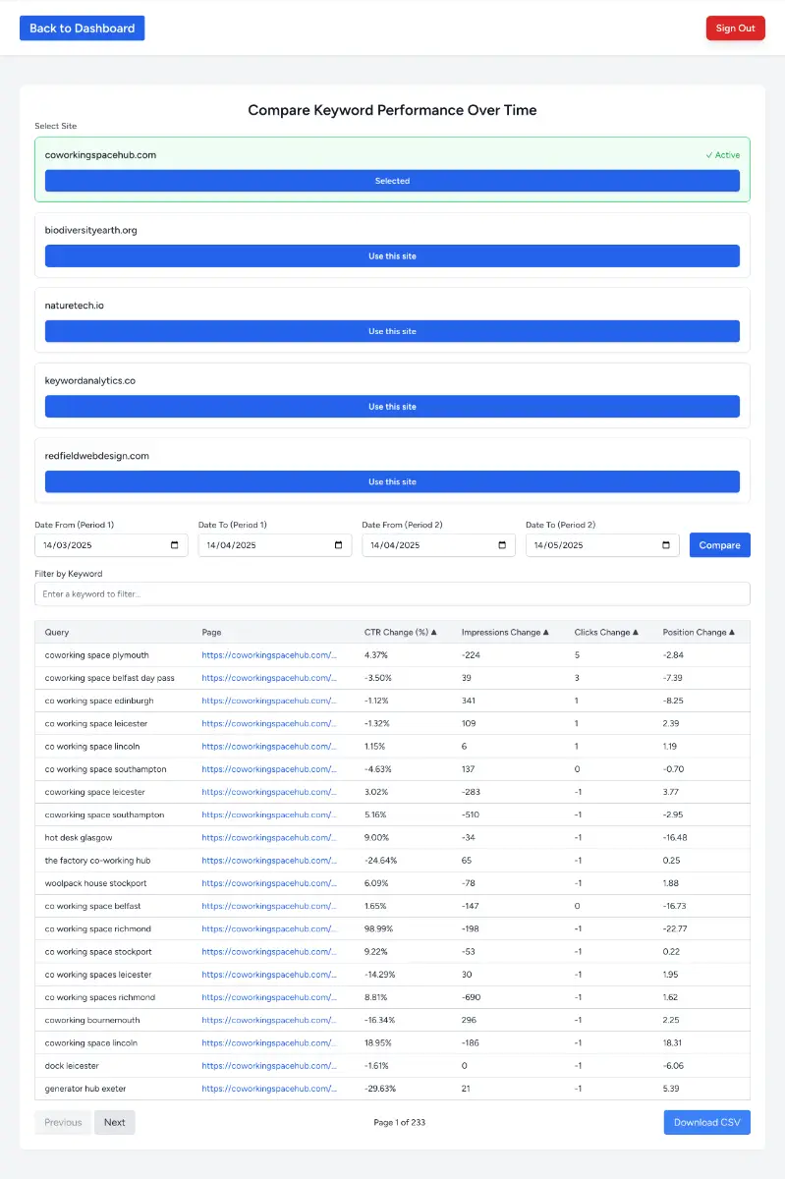
Task: Run the Compare action
Action: click(x=719, y=545)
